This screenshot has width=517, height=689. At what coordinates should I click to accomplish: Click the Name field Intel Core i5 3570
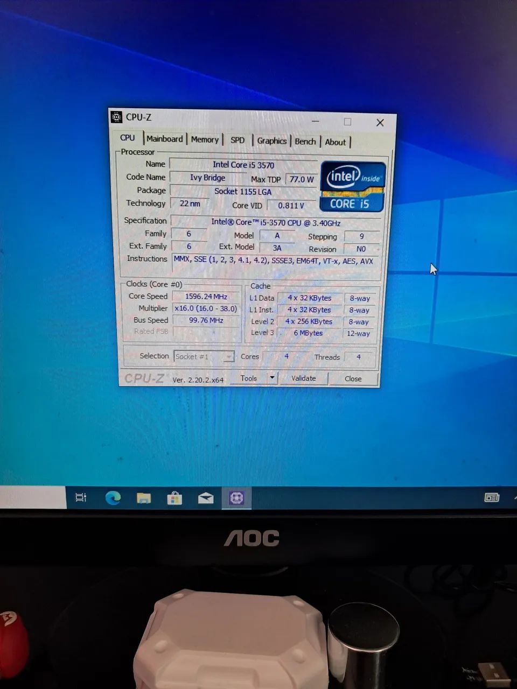pyautogui.click(x=243, y=165)
